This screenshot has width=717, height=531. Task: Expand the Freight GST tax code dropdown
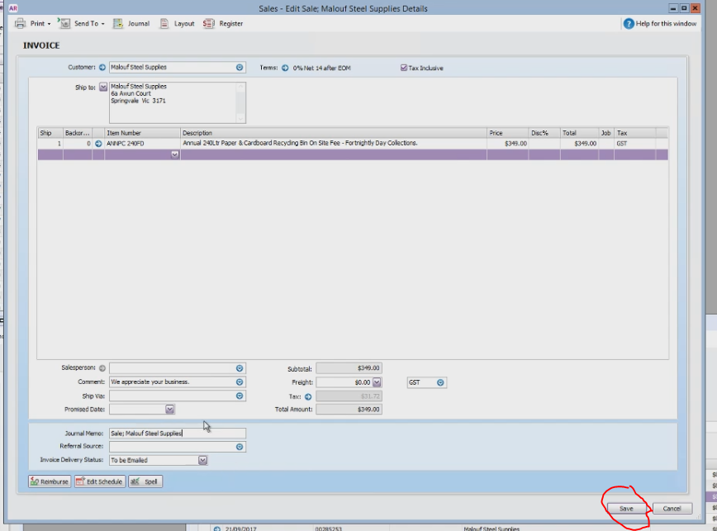click(440, 382)
